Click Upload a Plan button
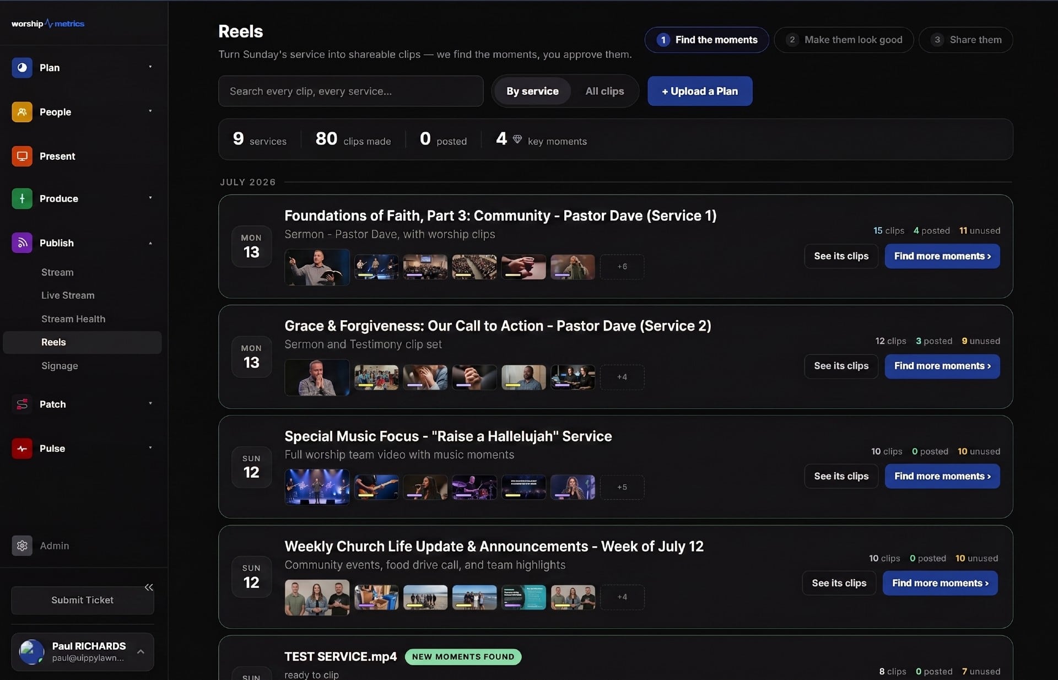 [x=700, y=91]
